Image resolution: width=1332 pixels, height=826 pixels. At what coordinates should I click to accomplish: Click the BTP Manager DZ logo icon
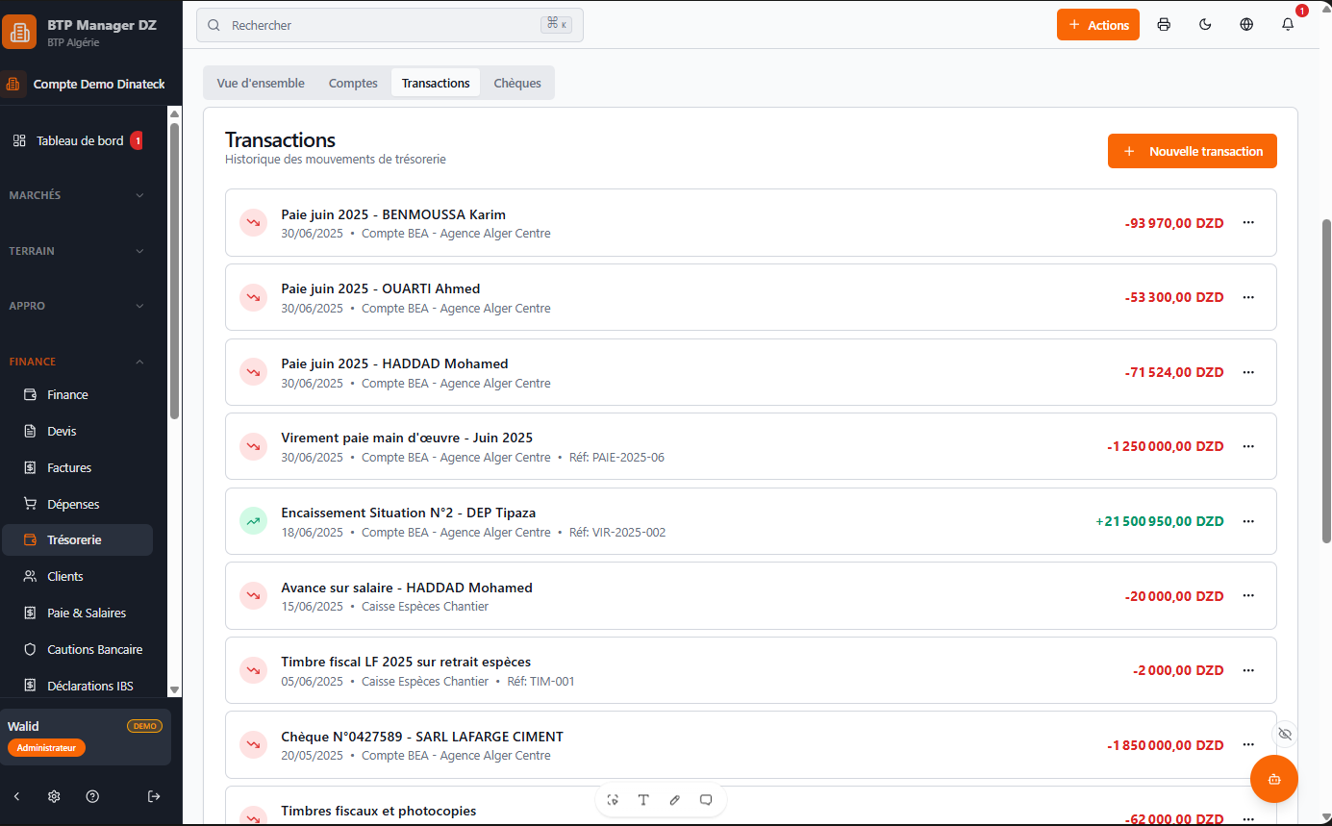tap(19, 32)
